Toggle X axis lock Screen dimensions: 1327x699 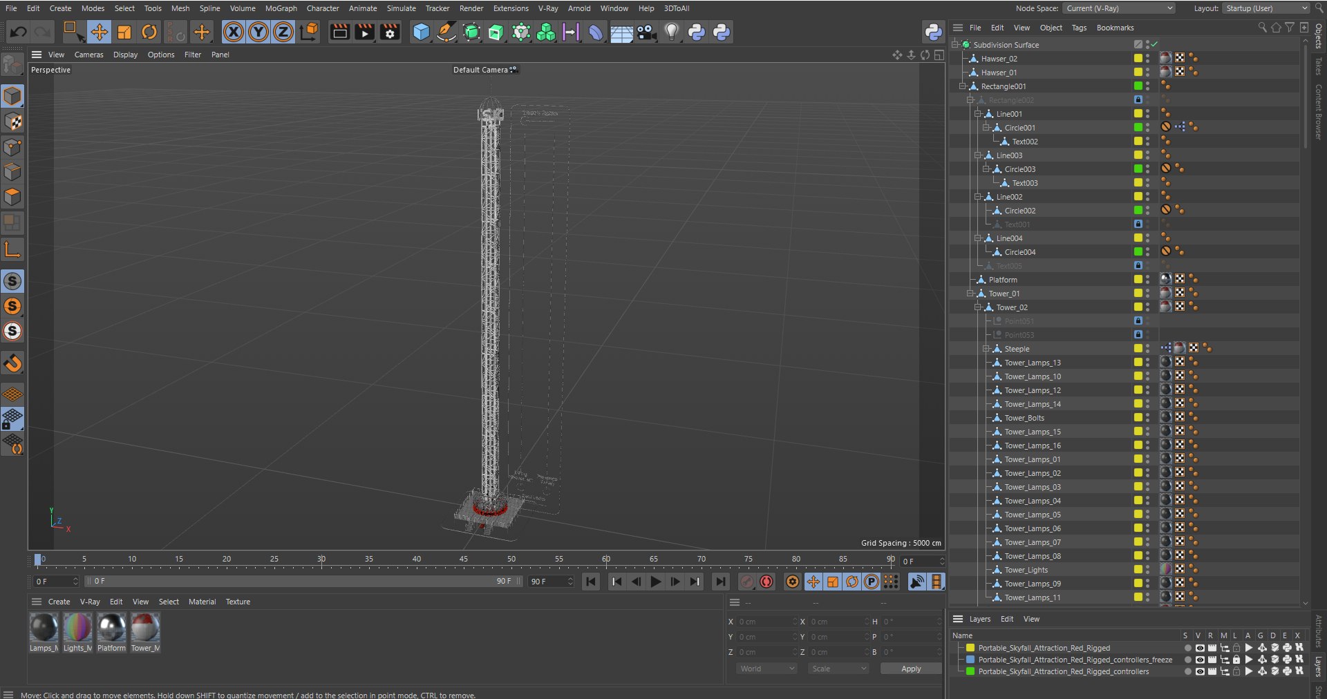pyautogui.click(x=234, y=32)
